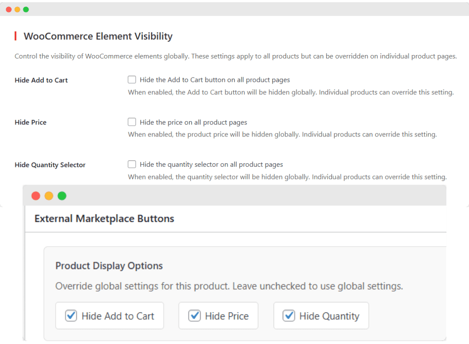Enable hiding the Add to Cart button globally
The width and height of the screenshot is (469, 344).
click(x=132, y=79)
